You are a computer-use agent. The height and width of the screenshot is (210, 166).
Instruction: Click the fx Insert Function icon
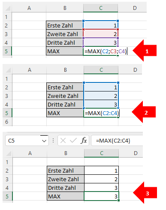(x=84, y=140)
